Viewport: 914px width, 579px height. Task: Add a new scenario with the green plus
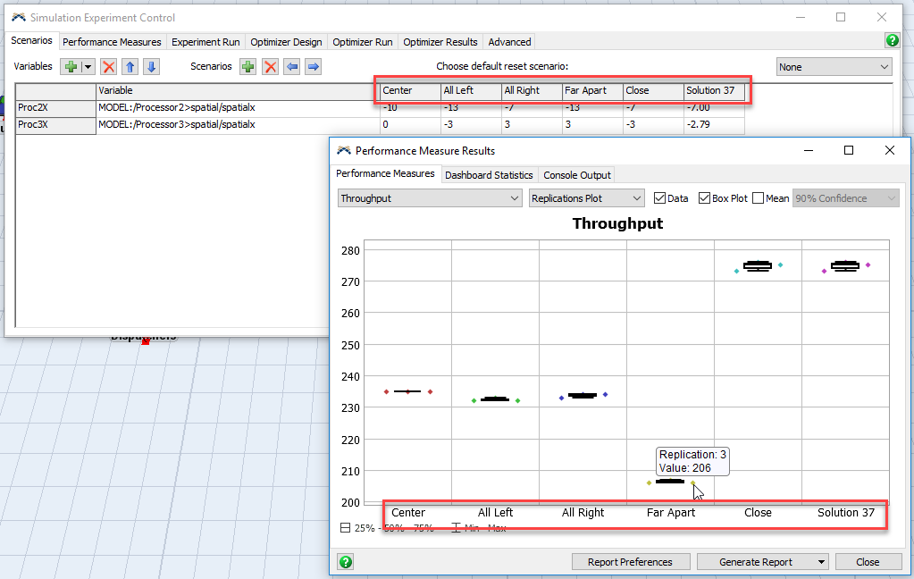247,67
